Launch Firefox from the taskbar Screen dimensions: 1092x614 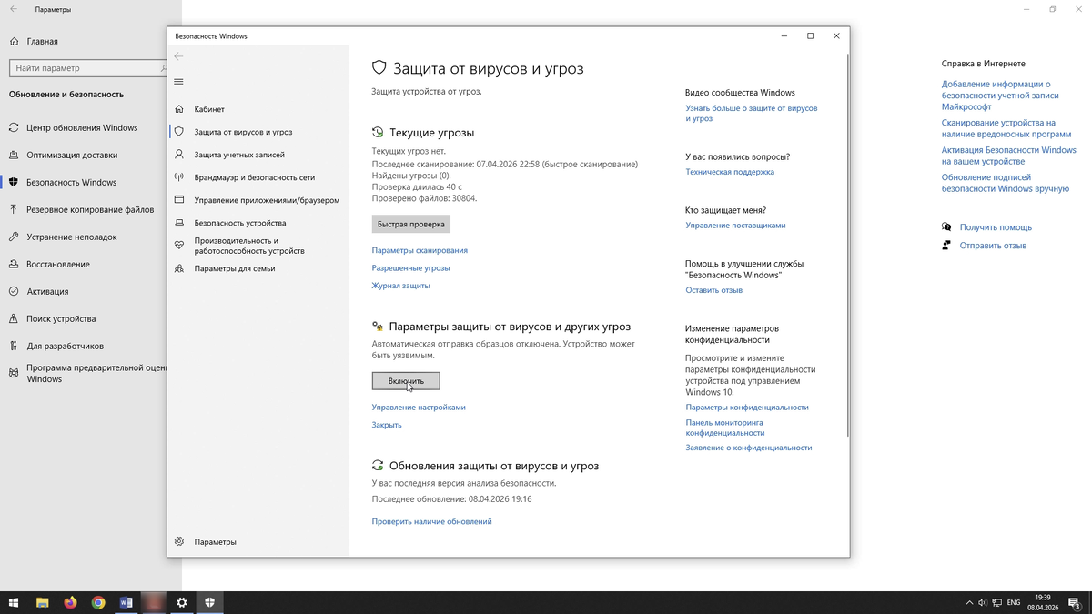[70, 602]
